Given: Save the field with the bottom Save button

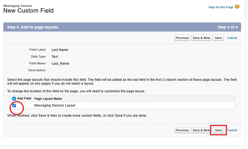Looking at the screenshot, I should (x=218, y=130).
